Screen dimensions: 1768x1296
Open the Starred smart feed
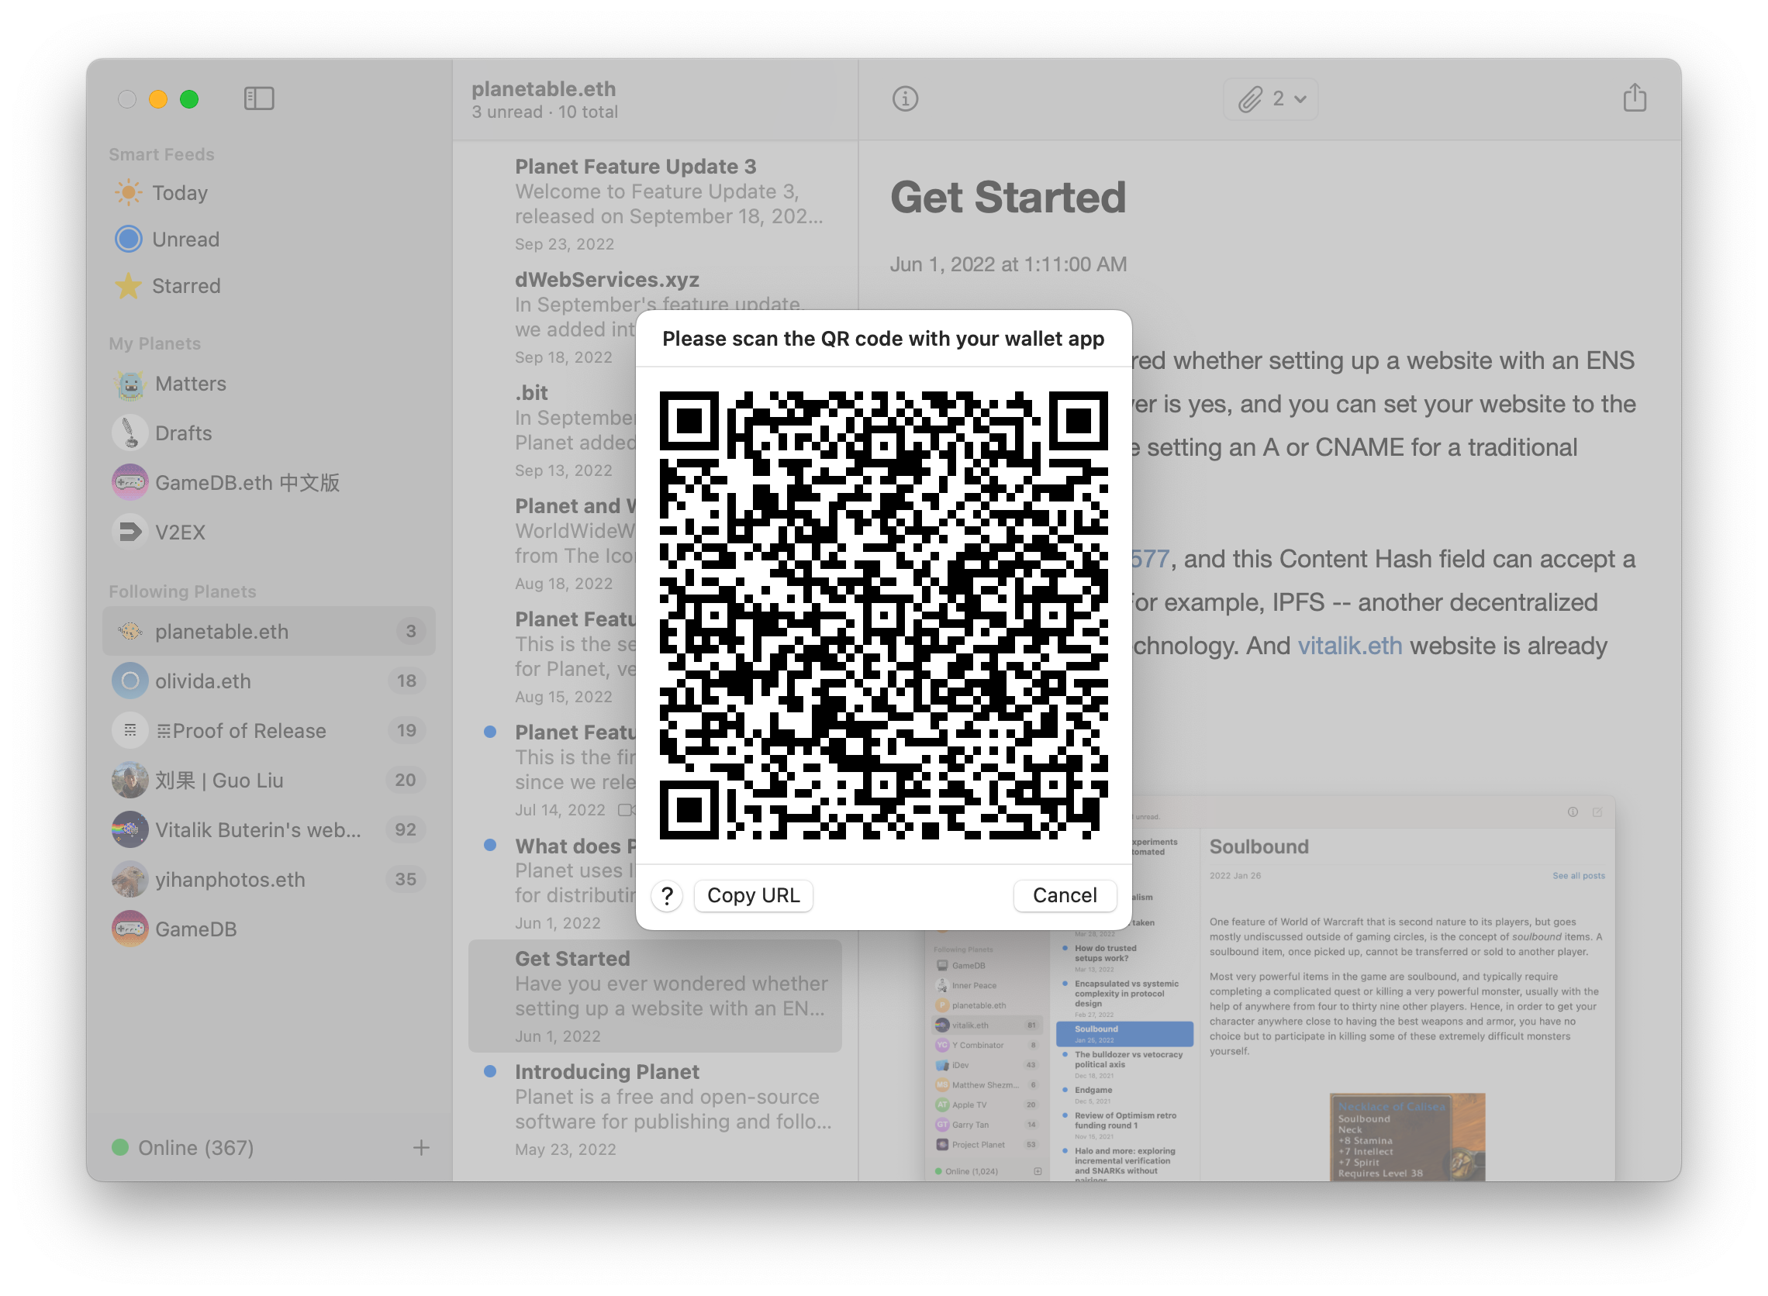(185, 285)
